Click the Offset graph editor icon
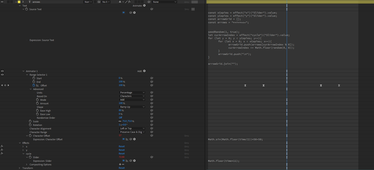 (x=38, y=85)
